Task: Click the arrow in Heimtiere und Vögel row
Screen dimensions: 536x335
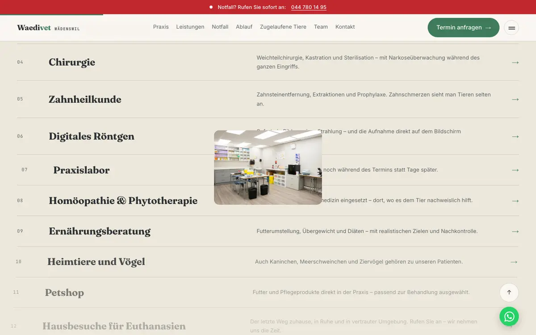Action: [514, 262]
